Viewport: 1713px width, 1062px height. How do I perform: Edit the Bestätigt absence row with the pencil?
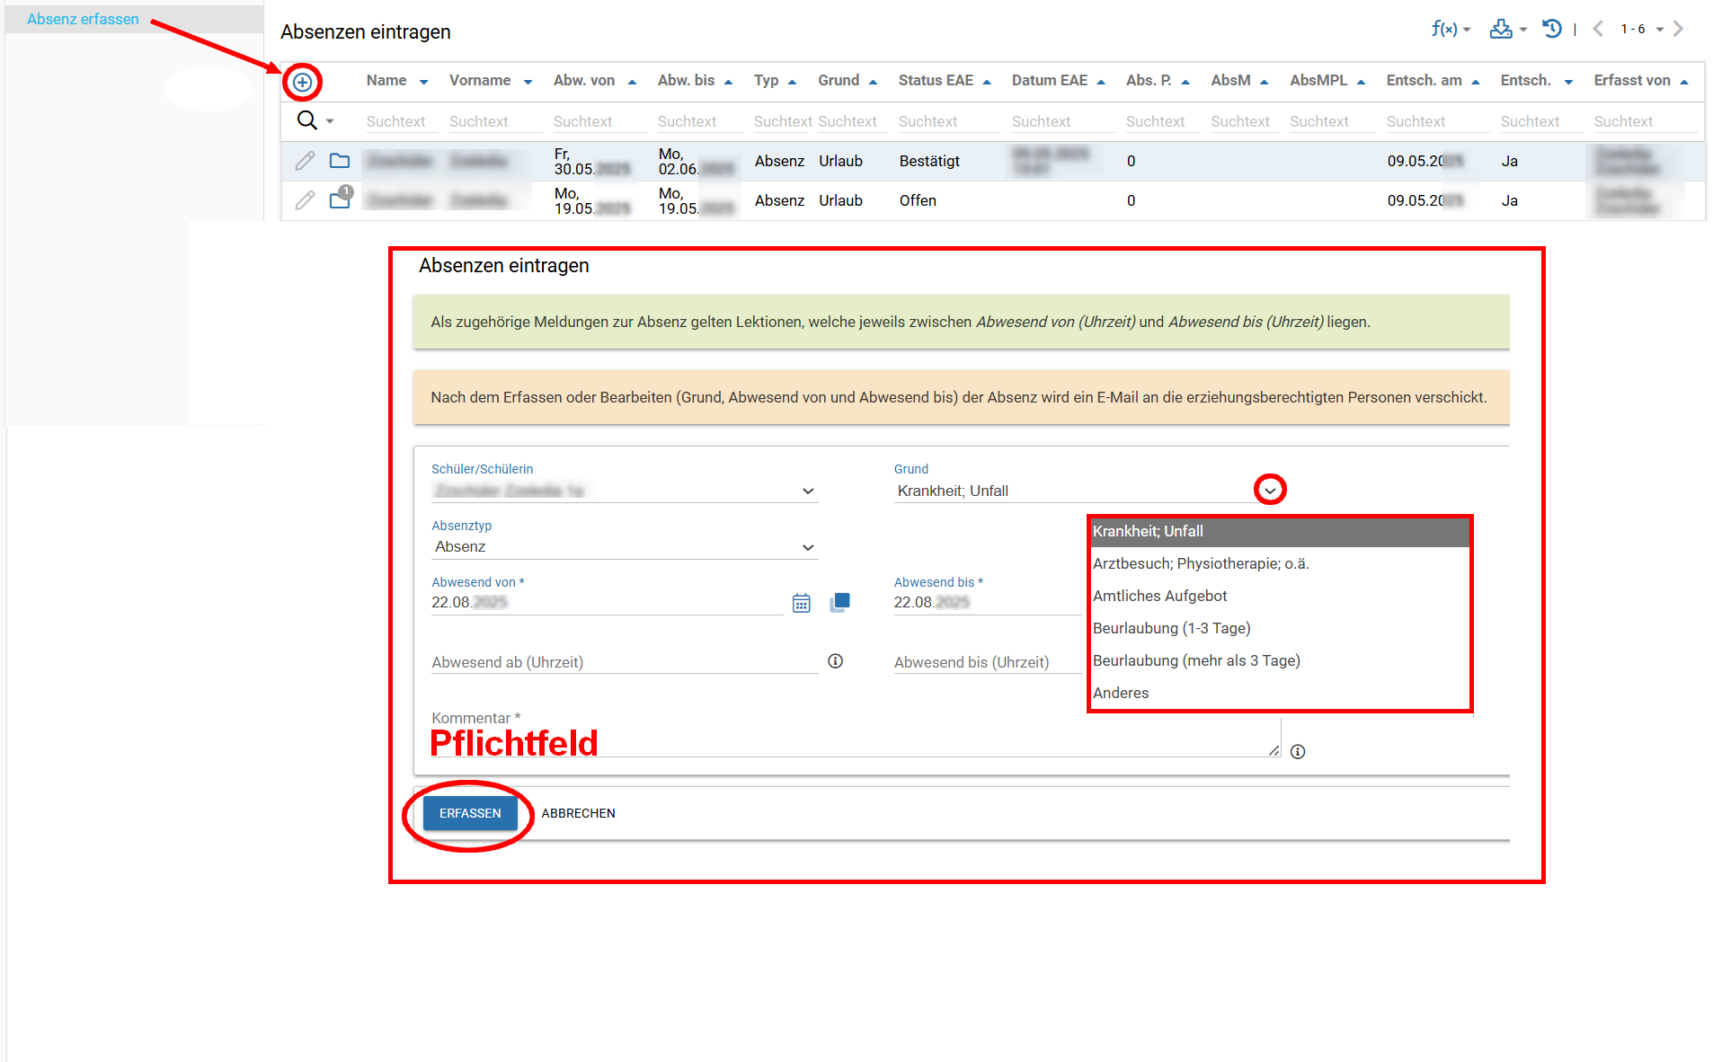point(305,161)
